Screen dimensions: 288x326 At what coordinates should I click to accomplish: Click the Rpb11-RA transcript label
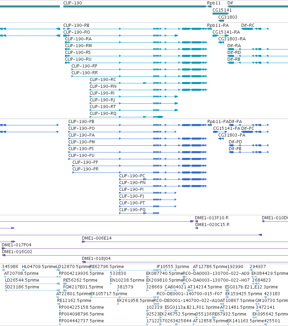pos(218,25)
